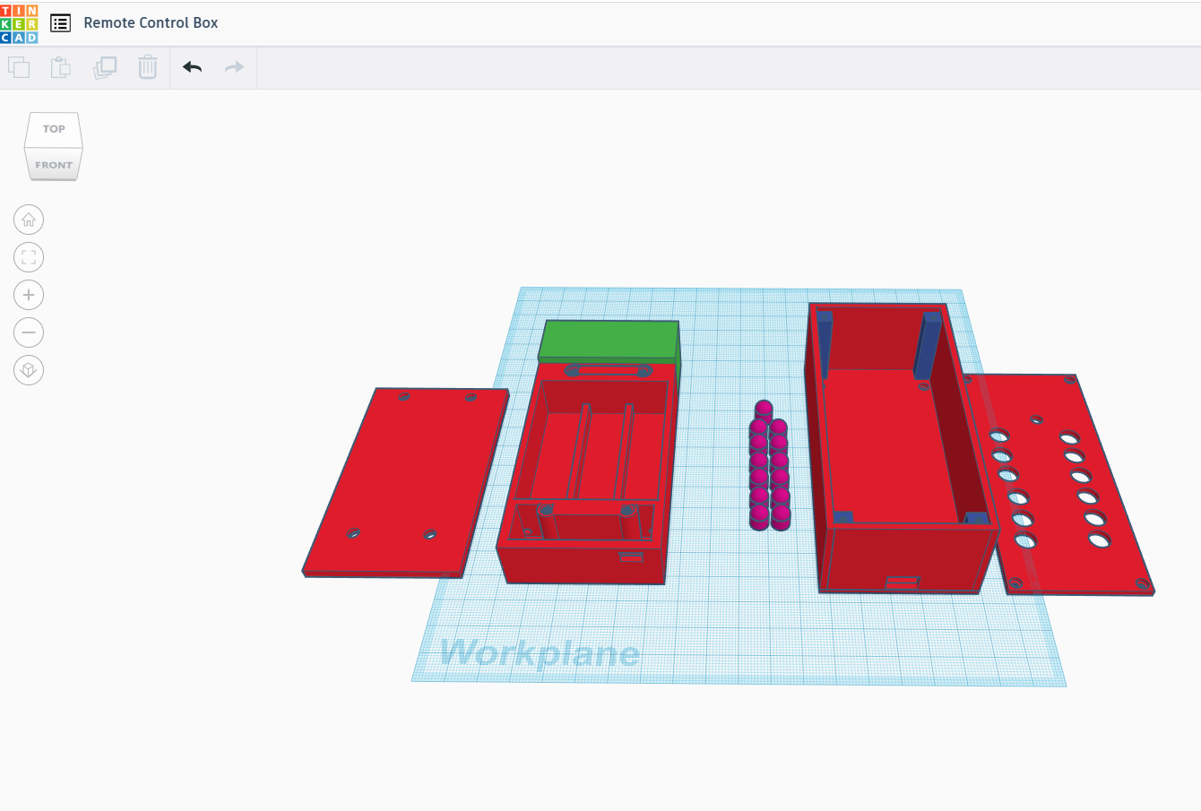Select the pink button caps group
The width and height of the screenshot is (1201, 811).
tap(769, 465)
